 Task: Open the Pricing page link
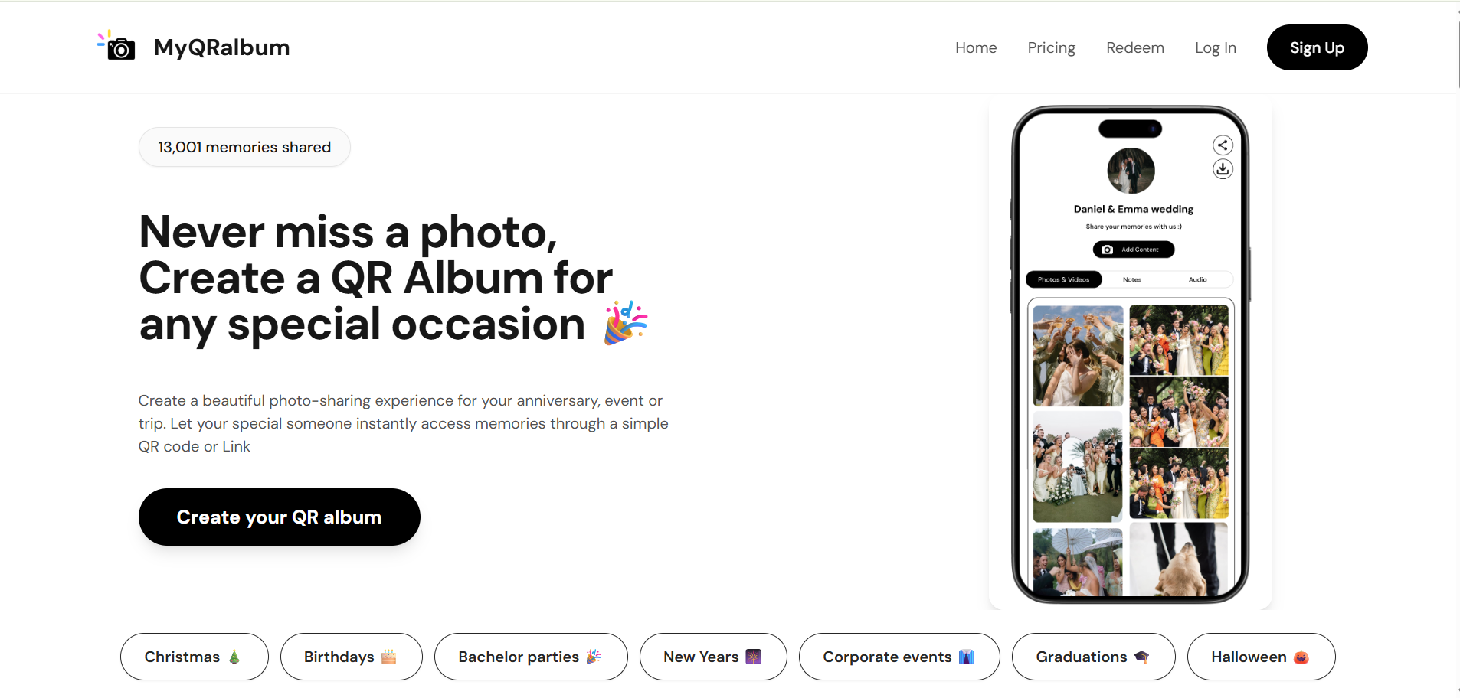(1051, 47)
